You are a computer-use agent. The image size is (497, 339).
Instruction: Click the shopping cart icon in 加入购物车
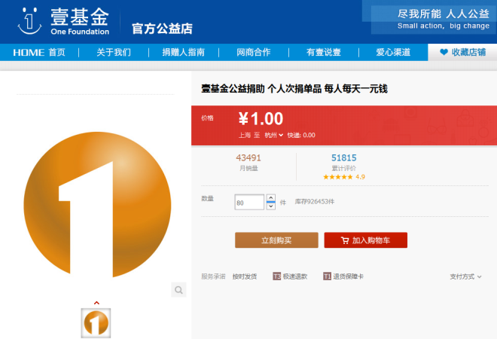[344, 240]
